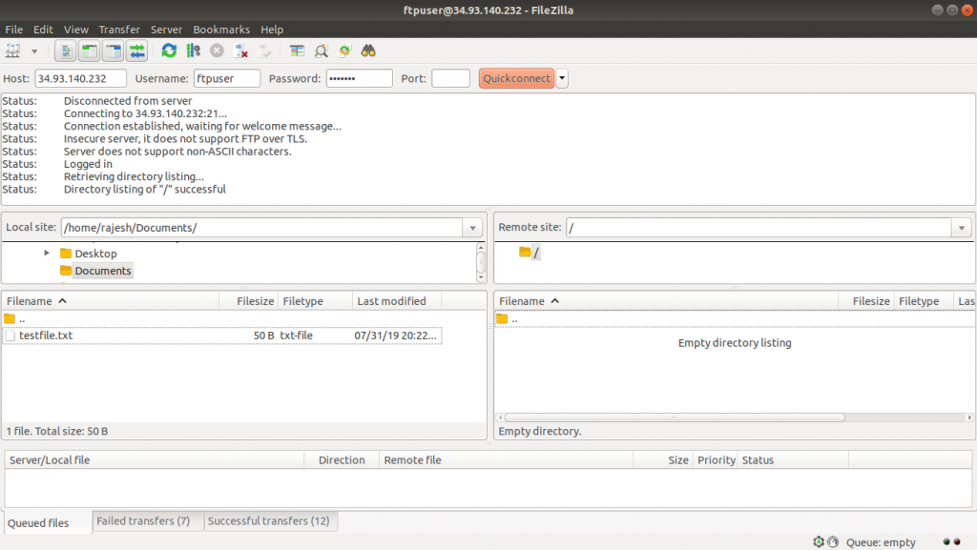
Task: Open the View menu
Action: (x=76, y=30)
